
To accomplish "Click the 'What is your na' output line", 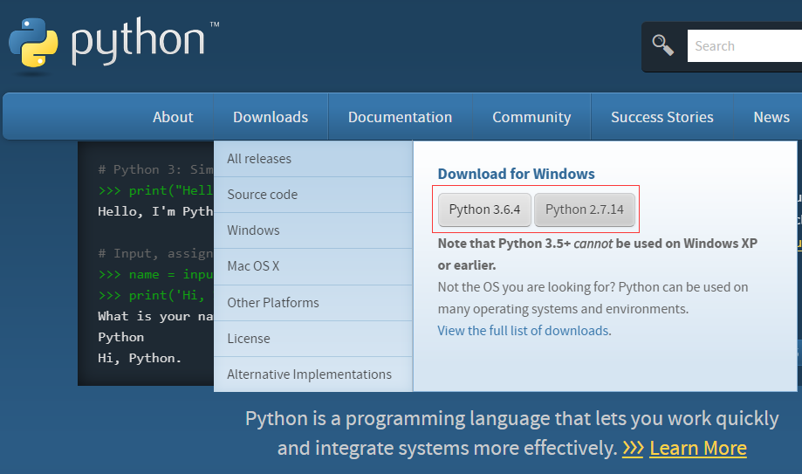I will click(x=155, y=316).
